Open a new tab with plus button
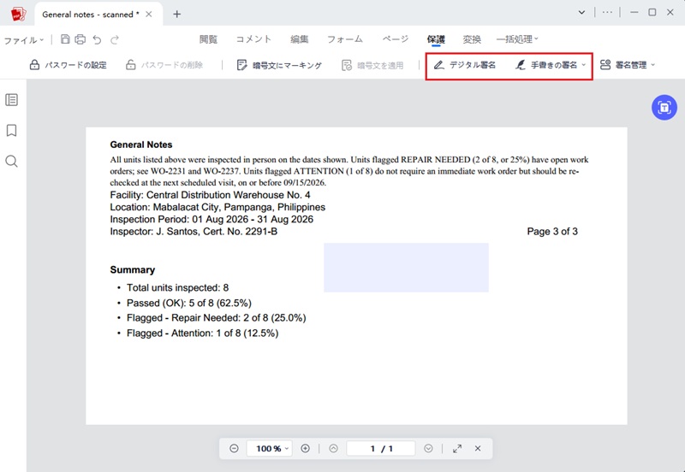Viewport: 685px width, 472px height. [176, 15]
